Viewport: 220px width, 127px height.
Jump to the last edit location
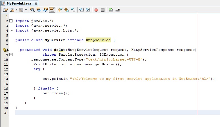(5, 10)
